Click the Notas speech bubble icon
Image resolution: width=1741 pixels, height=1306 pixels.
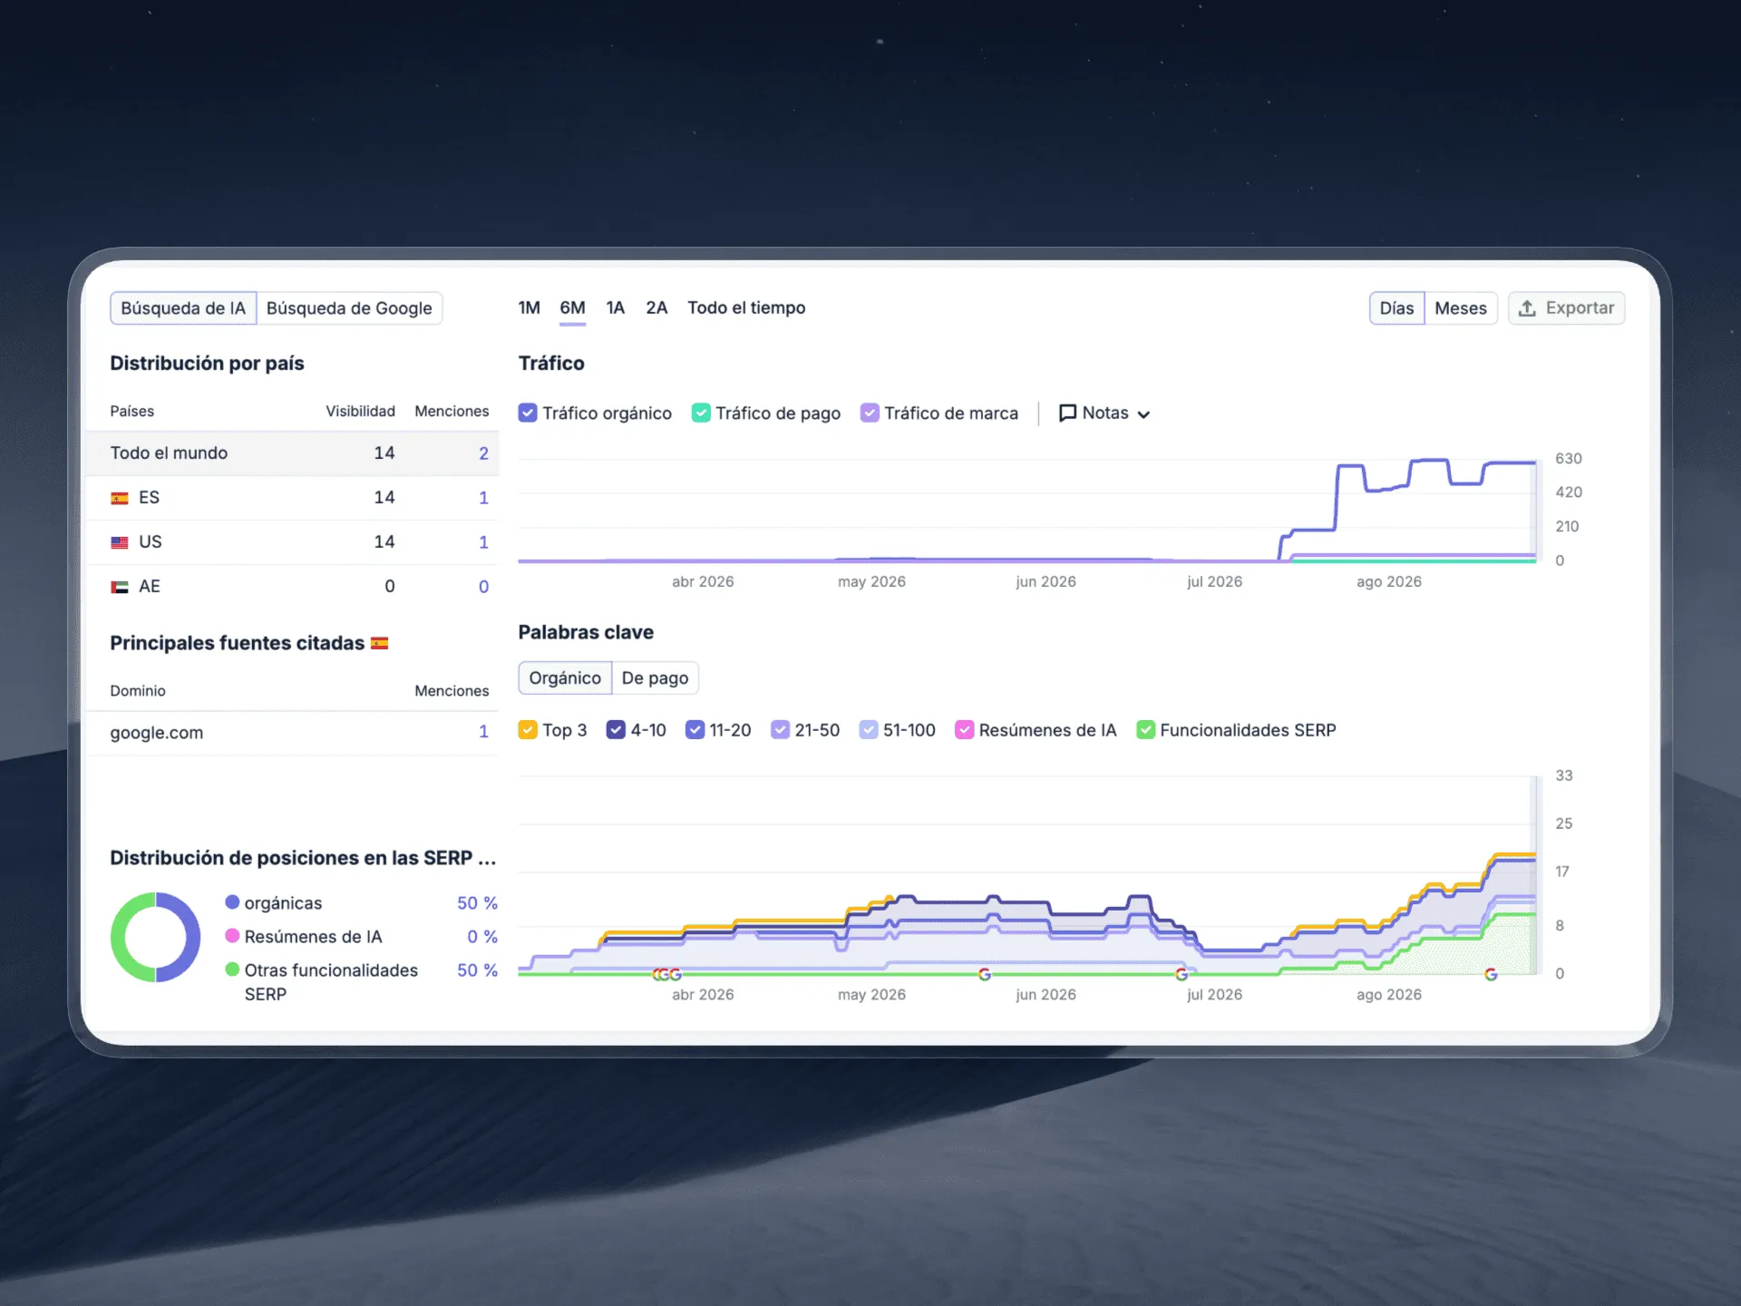tap(1067, 414)
